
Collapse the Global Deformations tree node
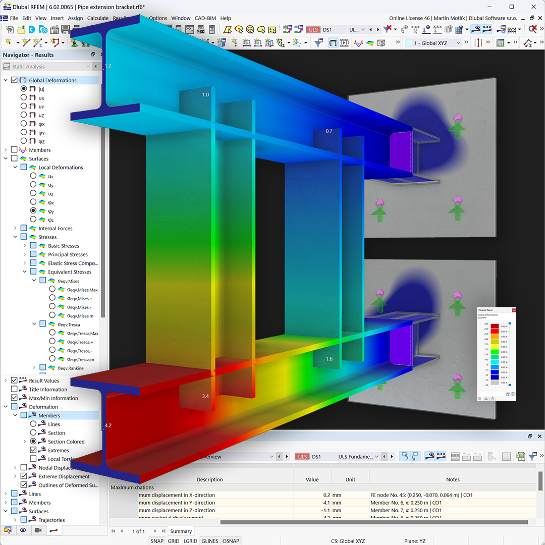click(6, 80)
